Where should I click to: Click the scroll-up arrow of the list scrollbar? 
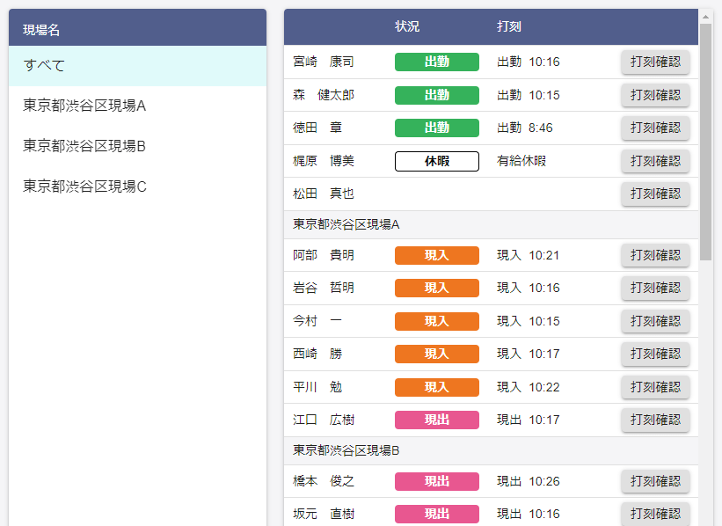tap(705, 17)
